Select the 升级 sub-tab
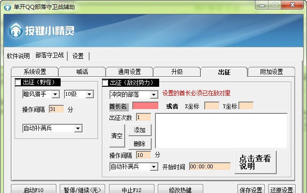Viewport: 307px width, 193px height. [177, 72]
